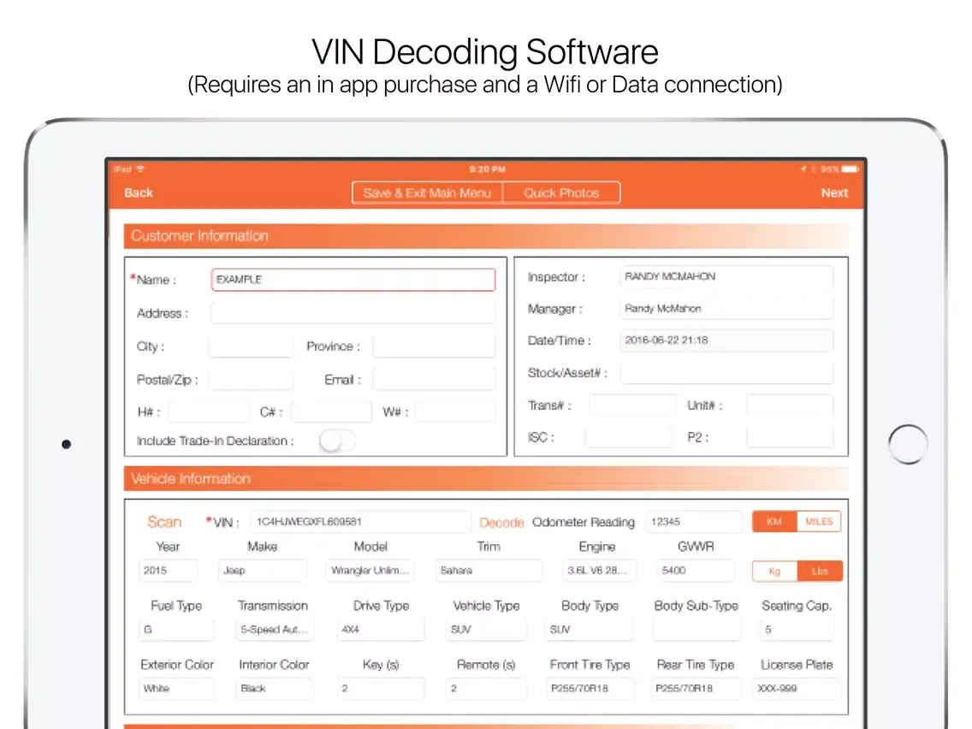This screenshot has height=729, width=972.
Task: Click the City input field
Action: pos(251,346)
